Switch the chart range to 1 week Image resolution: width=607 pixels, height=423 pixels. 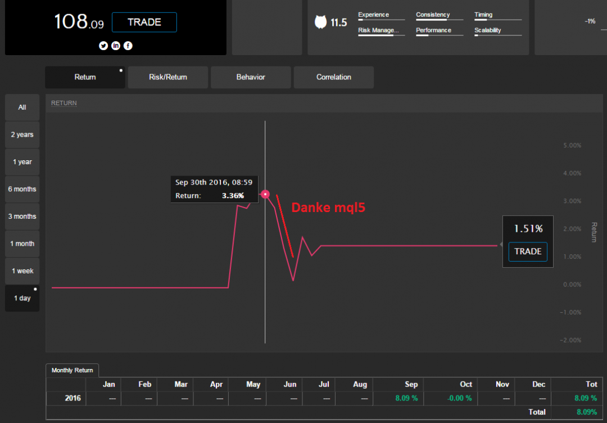click(22, 271)
